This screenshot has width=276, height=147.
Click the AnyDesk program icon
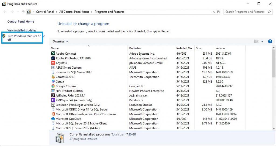click(53, 63)
